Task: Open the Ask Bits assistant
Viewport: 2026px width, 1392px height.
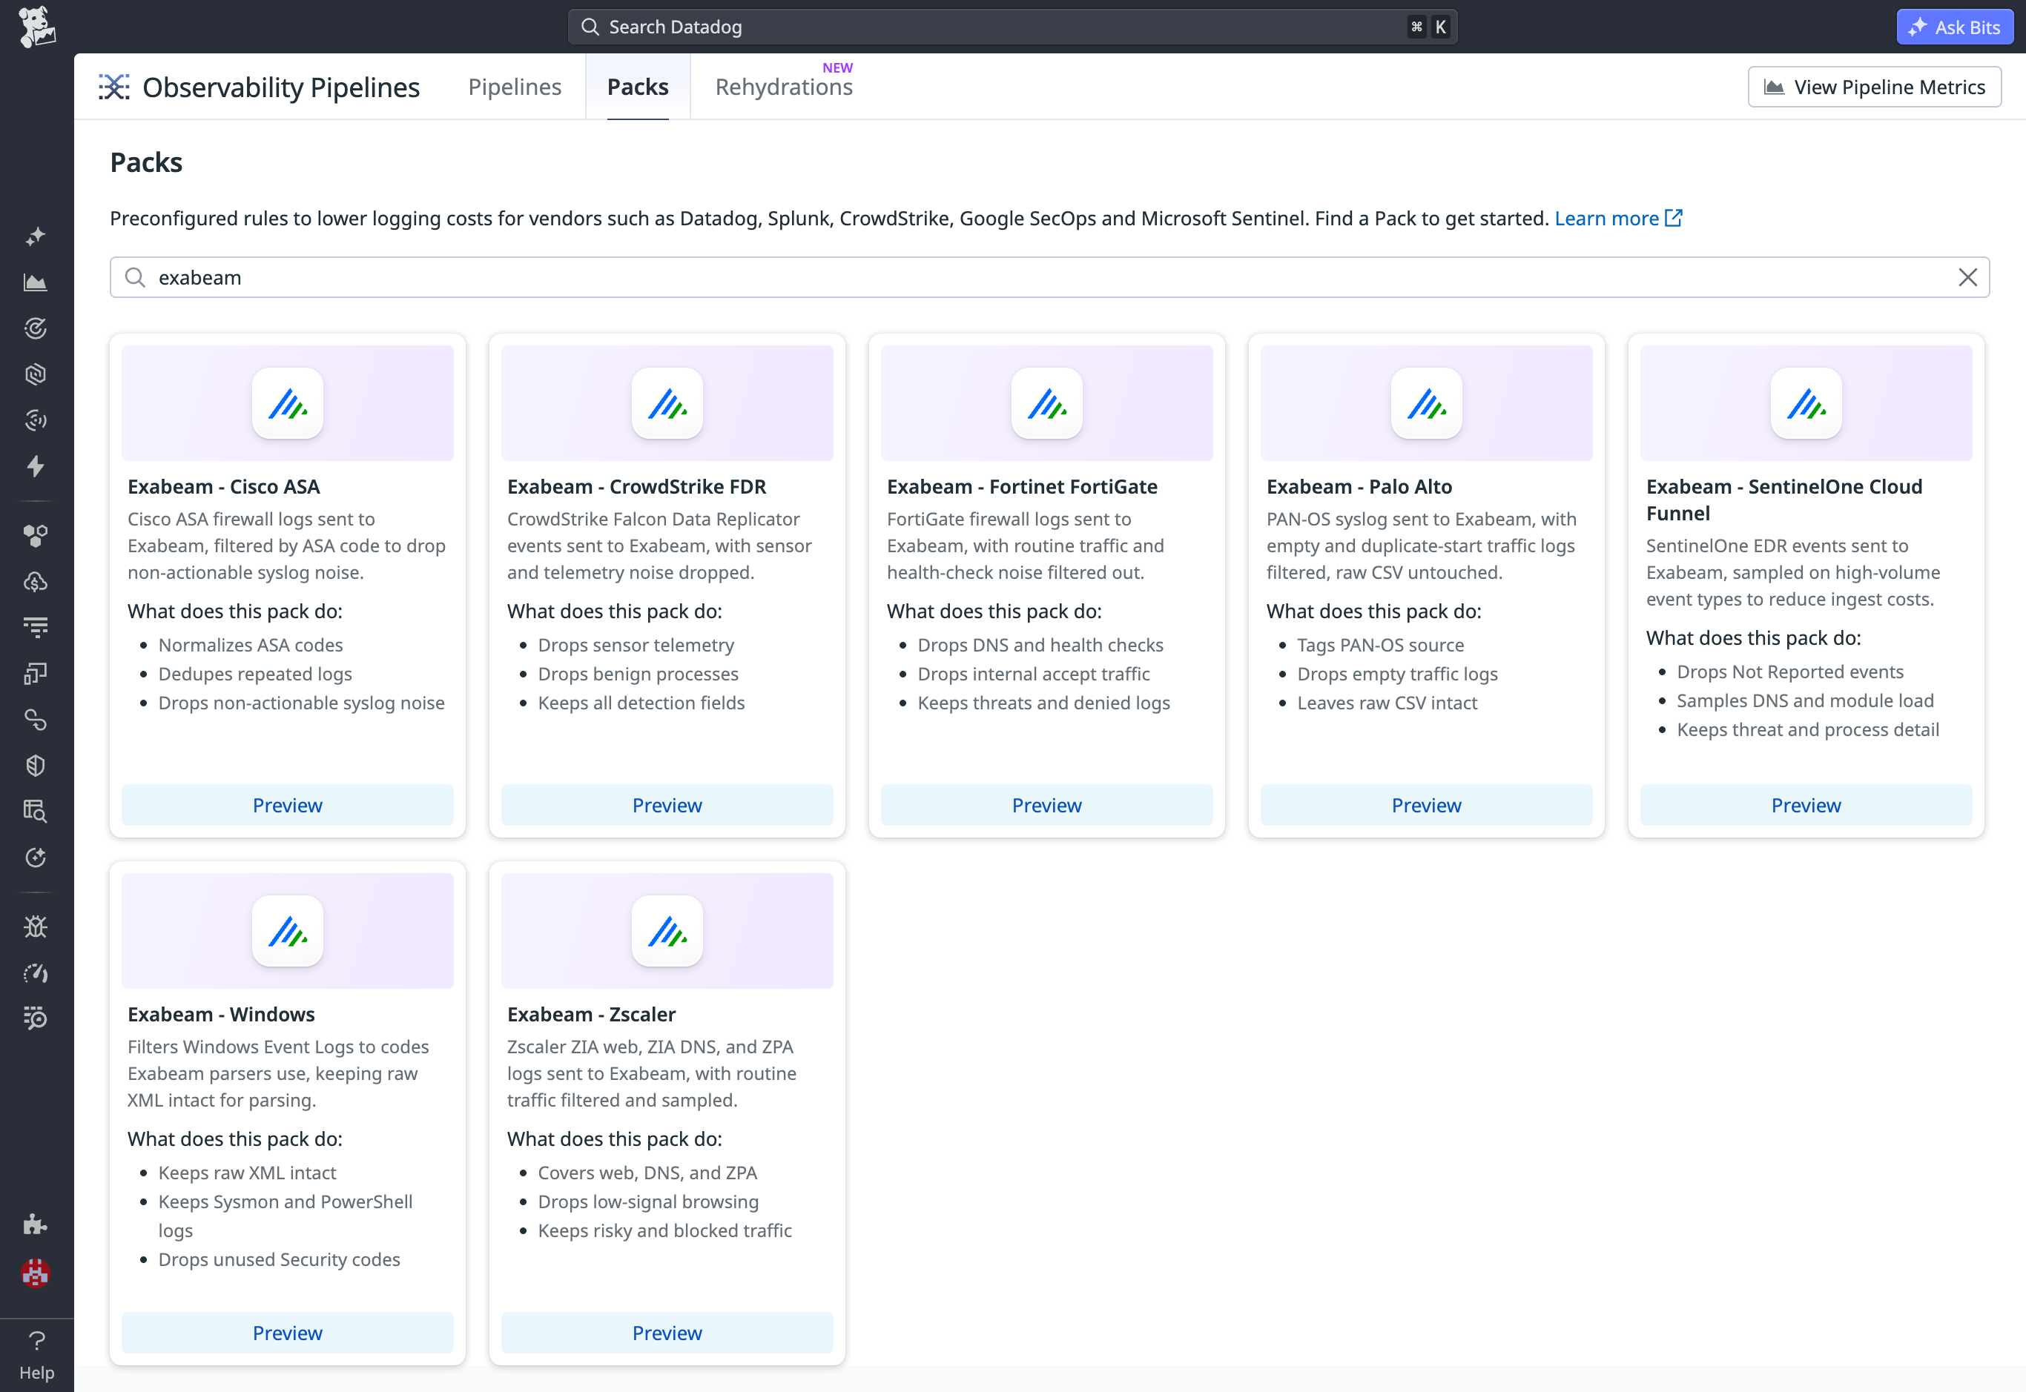Action: click(1955, 27)
